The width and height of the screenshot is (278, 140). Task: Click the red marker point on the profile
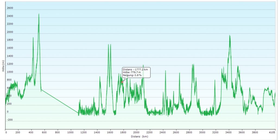[x=122, y=82]
